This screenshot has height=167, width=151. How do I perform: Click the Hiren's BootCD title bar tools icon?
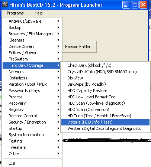click(x=5, y=4)
